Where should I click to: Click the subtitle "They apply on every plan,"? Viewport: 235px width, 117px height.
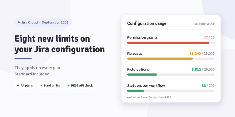38,68
